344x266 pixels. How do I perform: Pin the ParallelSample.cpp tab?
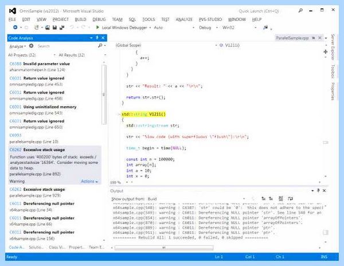314,38
